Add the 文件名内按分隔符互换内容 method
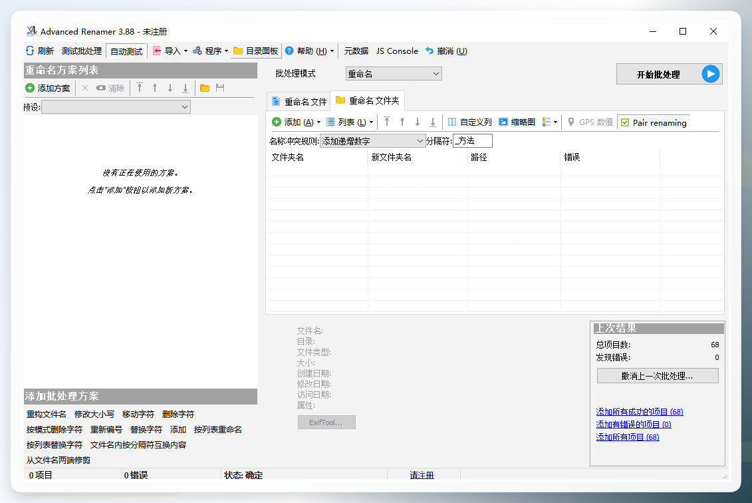The image size is (752, 503). [x=138, y=445]
